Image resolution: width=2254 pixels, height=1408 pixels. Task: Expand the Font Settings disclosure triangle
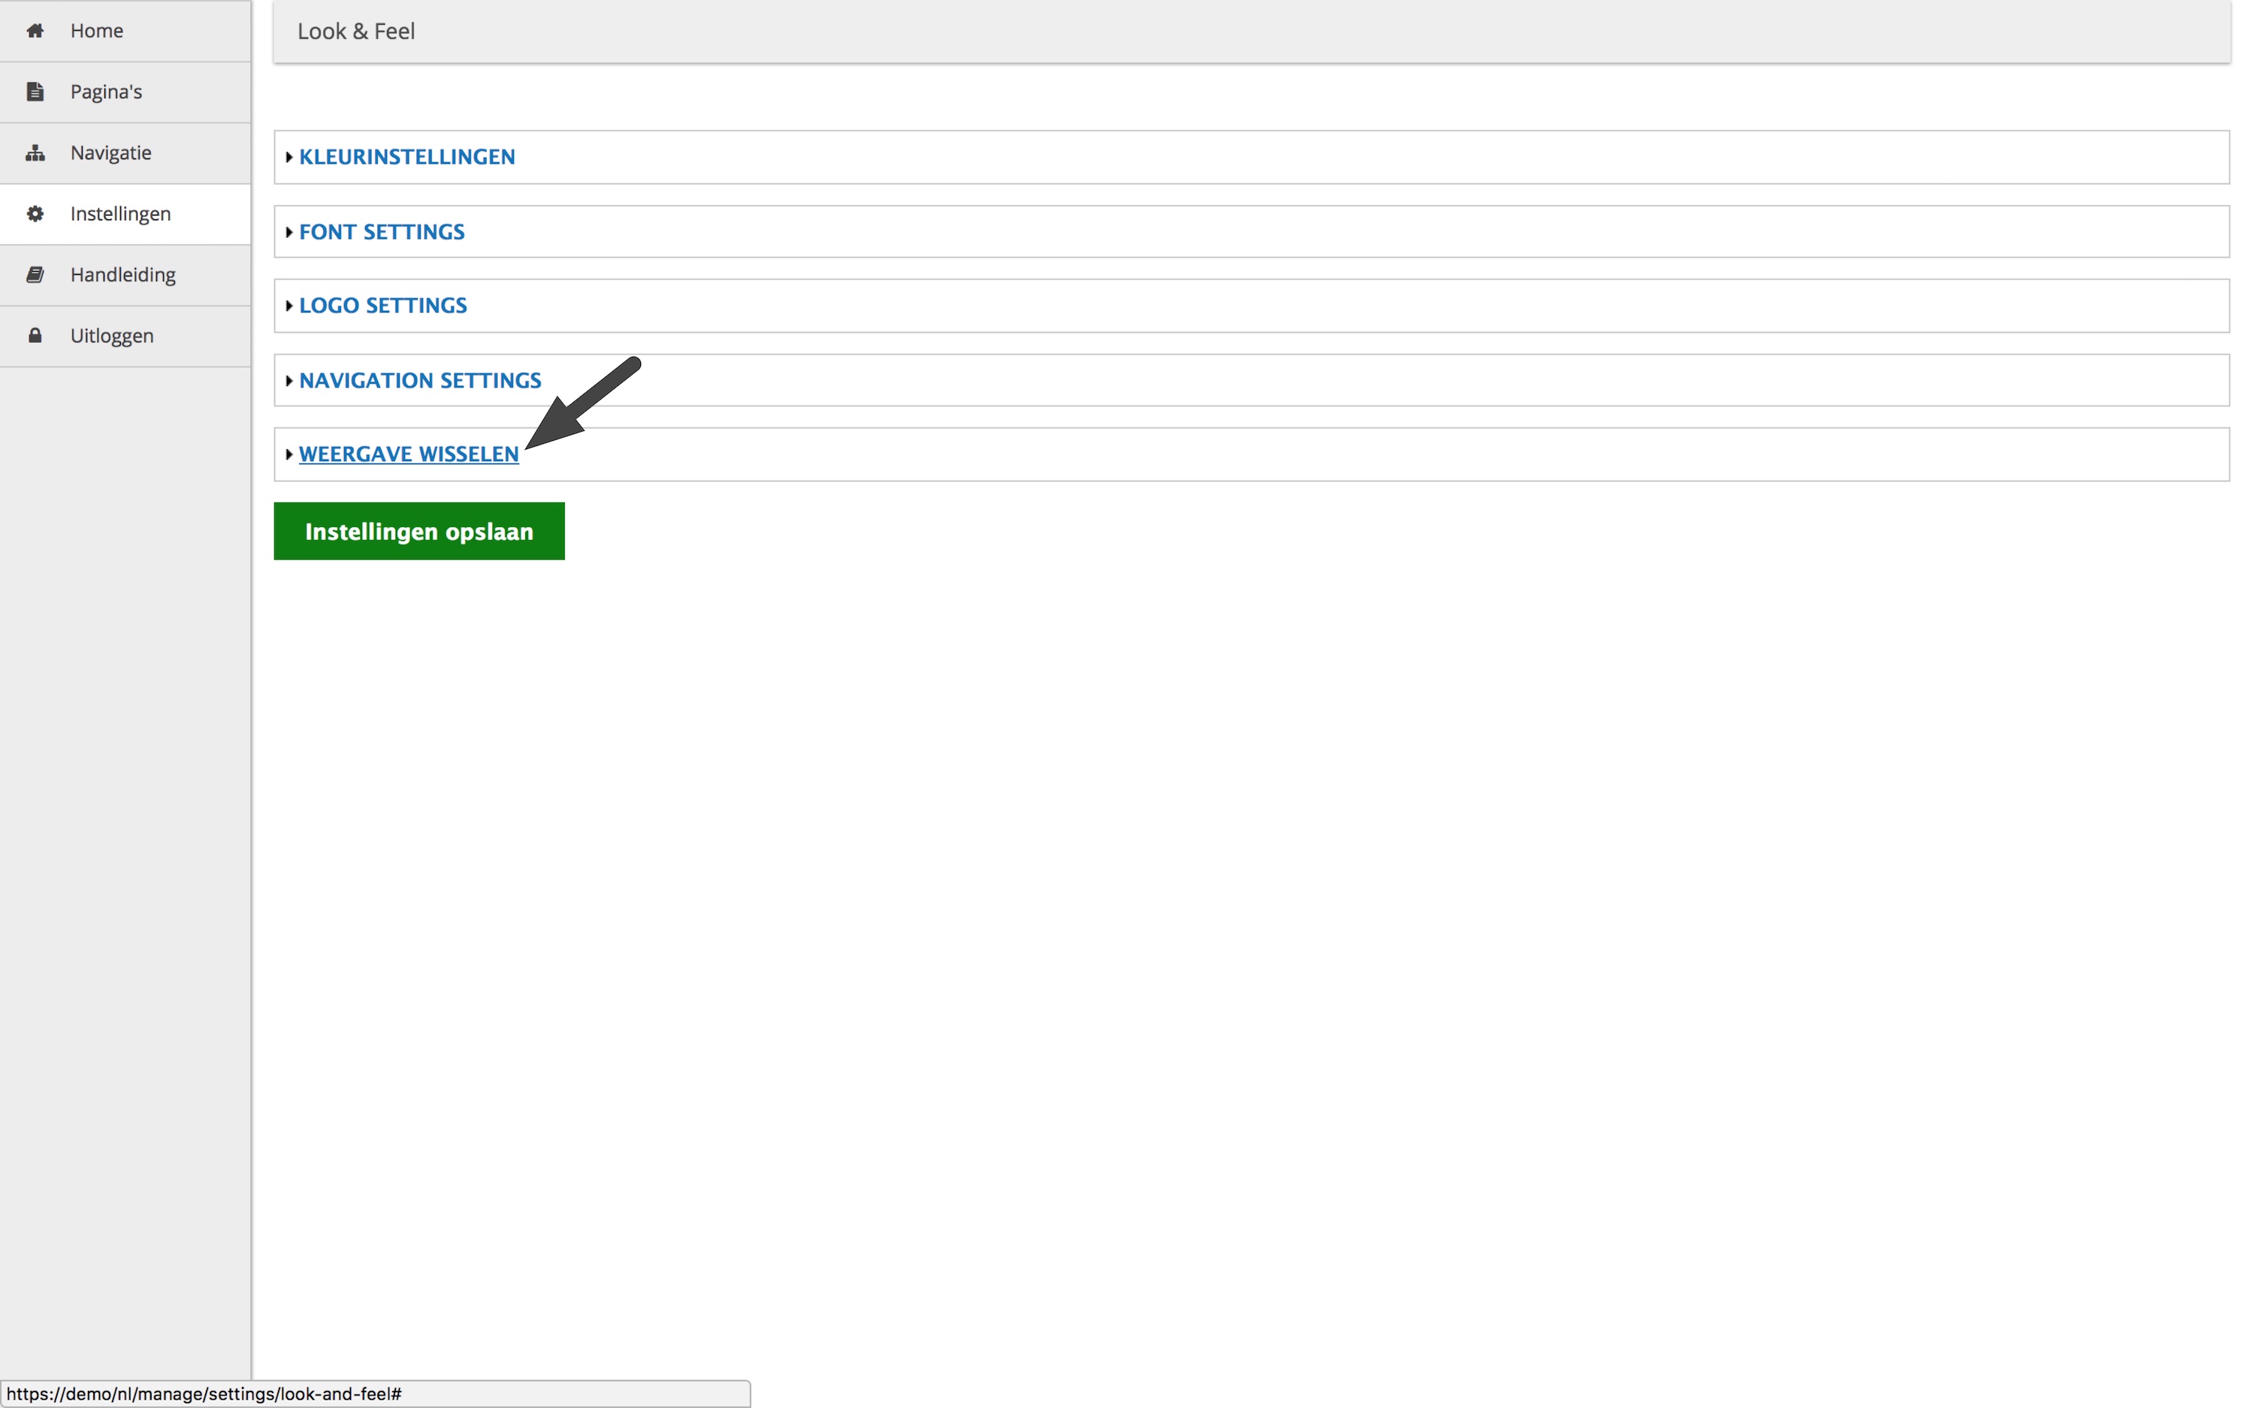[289, 232]
